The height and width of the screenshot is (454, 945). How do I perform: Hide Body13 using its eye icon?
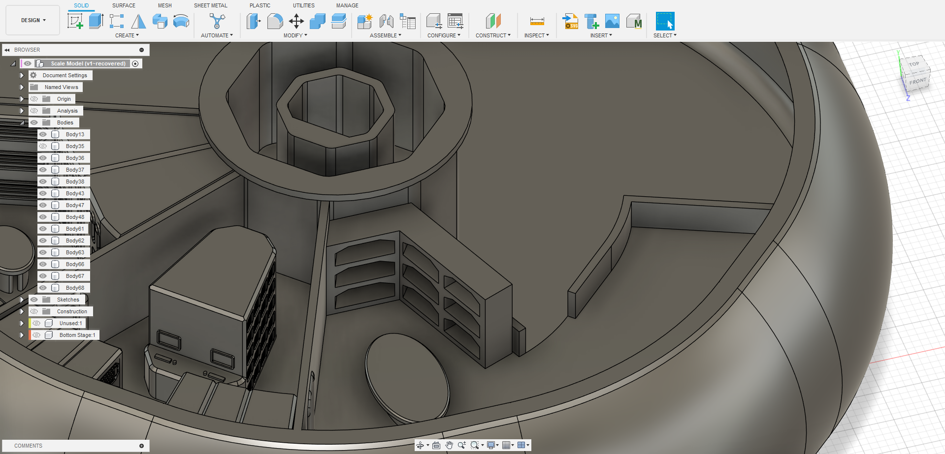coord(43,134)
